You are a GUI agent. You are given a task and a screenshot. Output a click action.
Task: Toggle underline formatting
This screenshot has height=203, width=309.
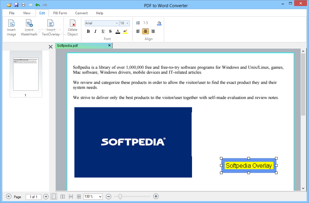click(103, 31)
